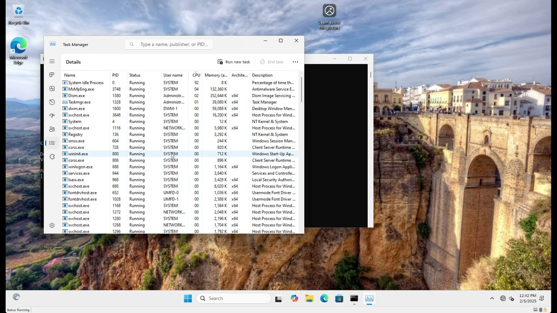Viewport: 557px width, 313px height.
Task: Sort by the CPU column header
Action: (x=196, y=75)
